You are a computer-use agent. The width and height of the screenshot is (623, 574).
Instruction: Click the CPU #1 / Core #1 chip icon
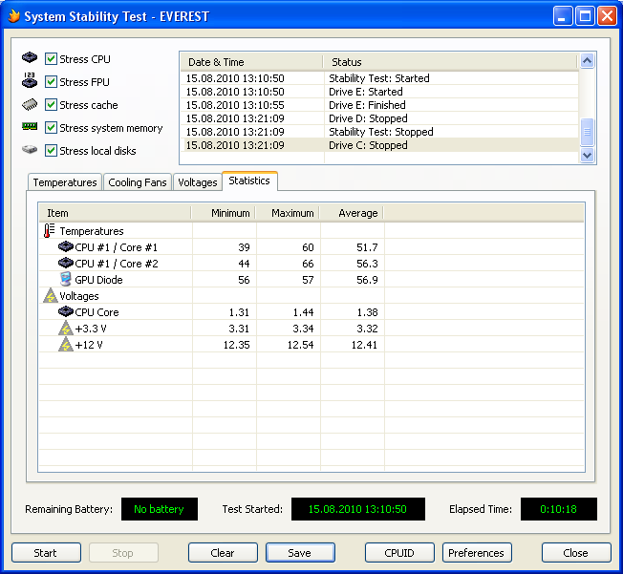point(65,247)
